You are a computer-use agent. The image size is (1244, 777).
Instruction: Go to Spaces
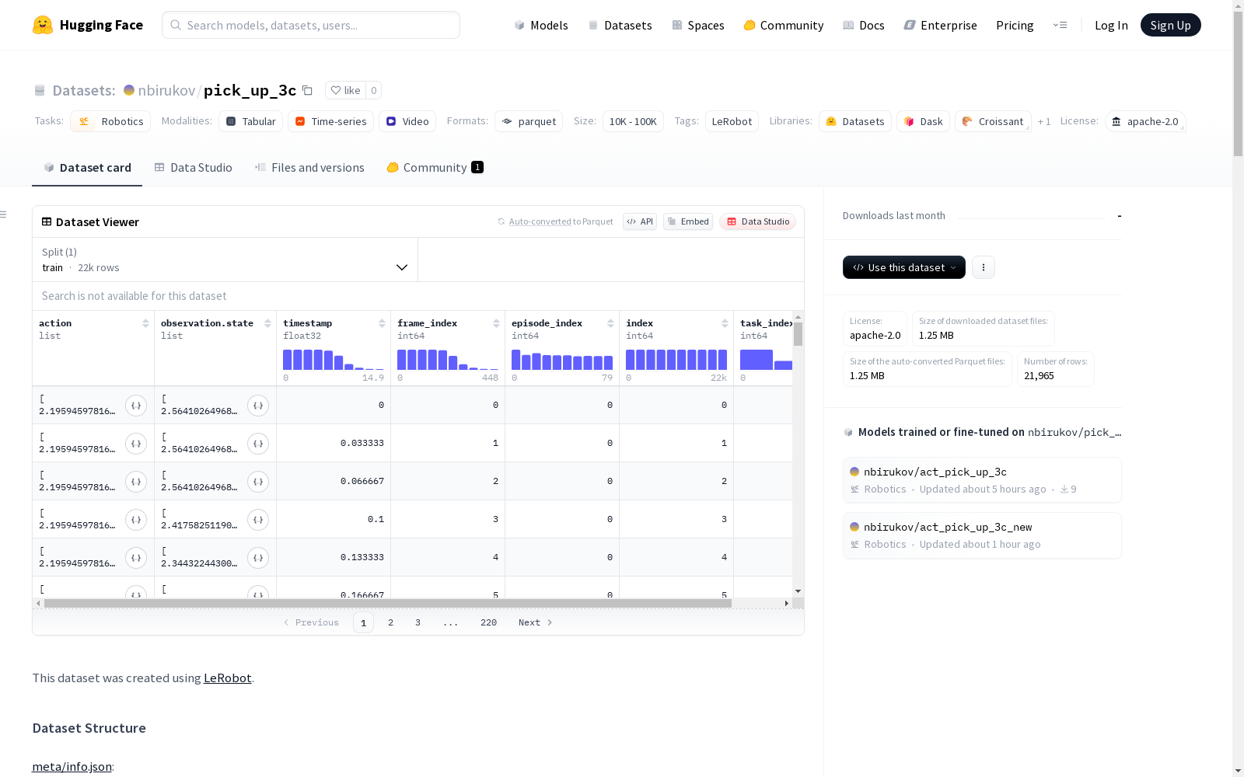698,25
